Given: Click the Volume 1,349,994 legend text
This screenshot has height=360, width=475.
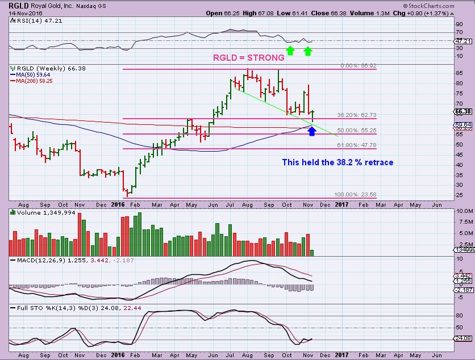Looking at the screenshot, I should [x=46, y=212].
